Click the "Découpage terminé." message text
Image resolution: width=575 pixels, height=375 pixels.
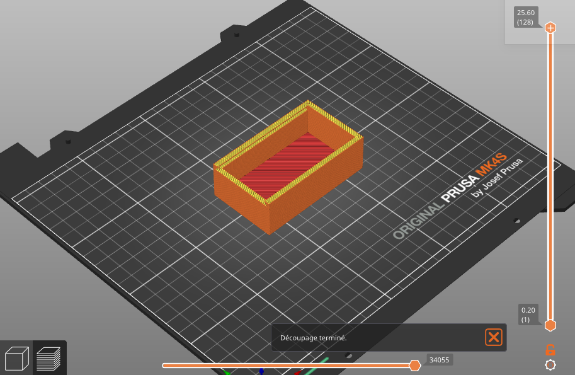pyautogui.click(x=313, y=338)
